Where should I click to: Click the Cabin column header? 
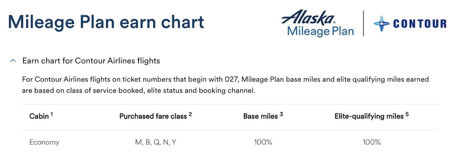click(x=39, y=117)
